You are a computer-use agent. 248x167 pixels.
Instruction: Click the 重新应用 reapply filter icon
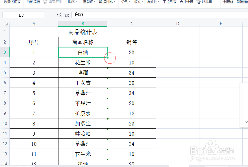(x=45, y=2)
